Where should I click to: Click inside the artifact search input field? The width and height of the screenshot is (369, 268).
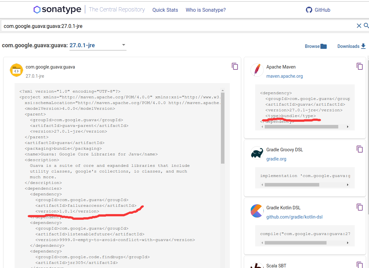pos(127,26)
